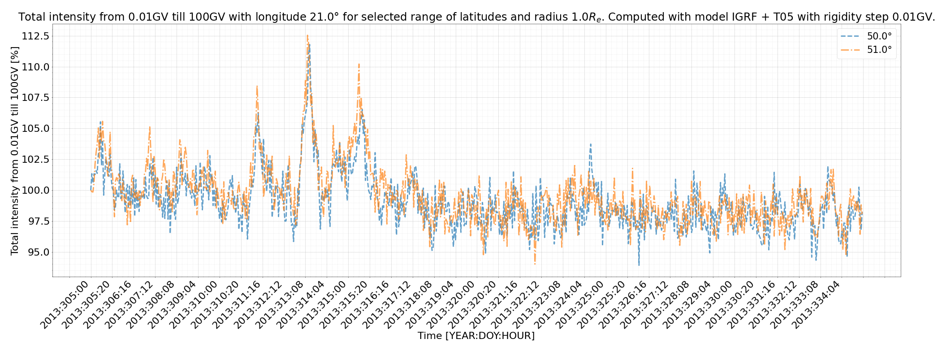
Task: Click the 107.5 y-axis tick label
Action: pyautogui.click(x=35, y=98)
